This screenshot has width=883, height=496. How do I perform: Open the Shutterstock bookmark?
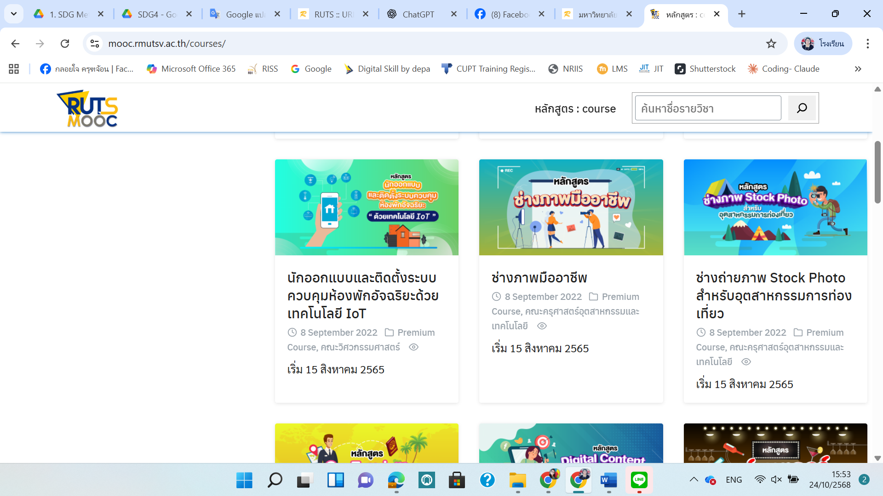pos(705,68)
